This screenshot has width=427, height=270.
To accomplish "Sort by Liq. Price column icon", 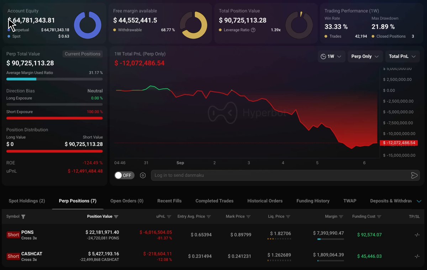I will pyautogui.click(x=288, y=217).
